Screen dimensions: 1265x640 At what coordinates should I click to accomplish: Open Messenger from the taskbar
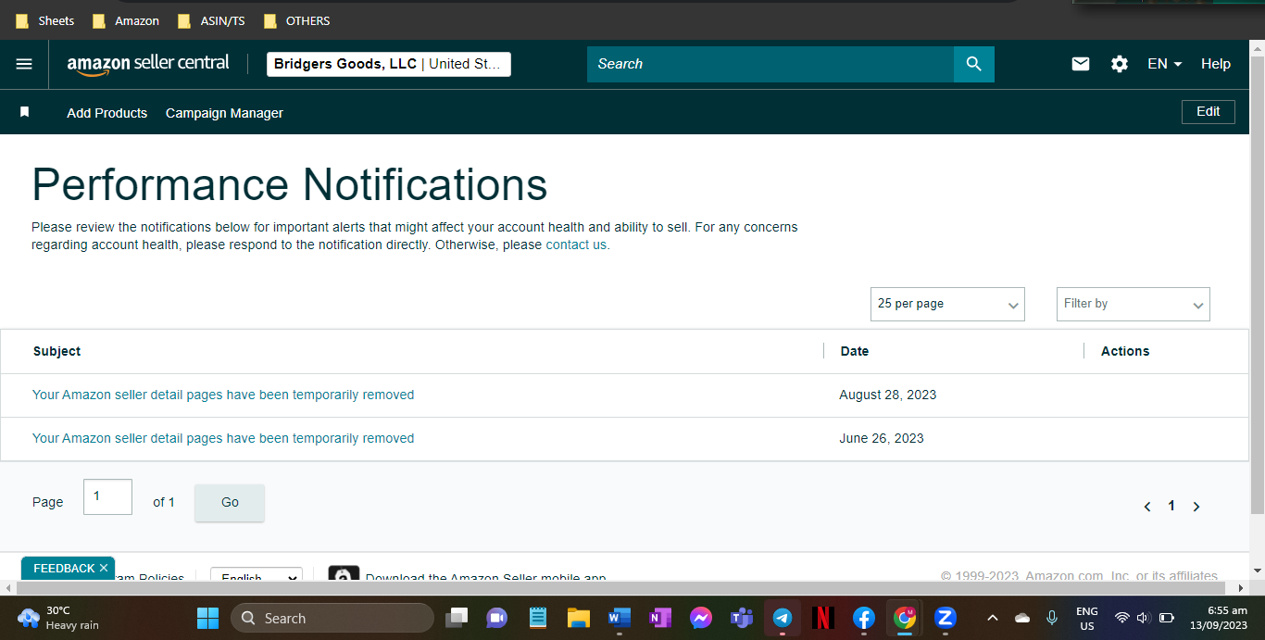[x=701, y=618]
